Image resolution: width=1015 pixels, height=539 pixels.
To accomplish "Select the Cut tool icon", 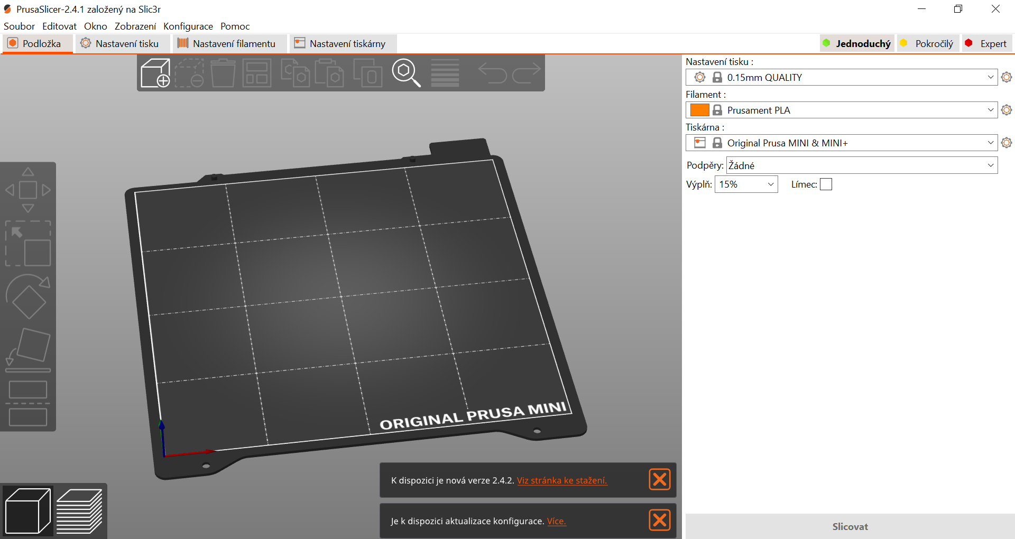I will point(28,403).
